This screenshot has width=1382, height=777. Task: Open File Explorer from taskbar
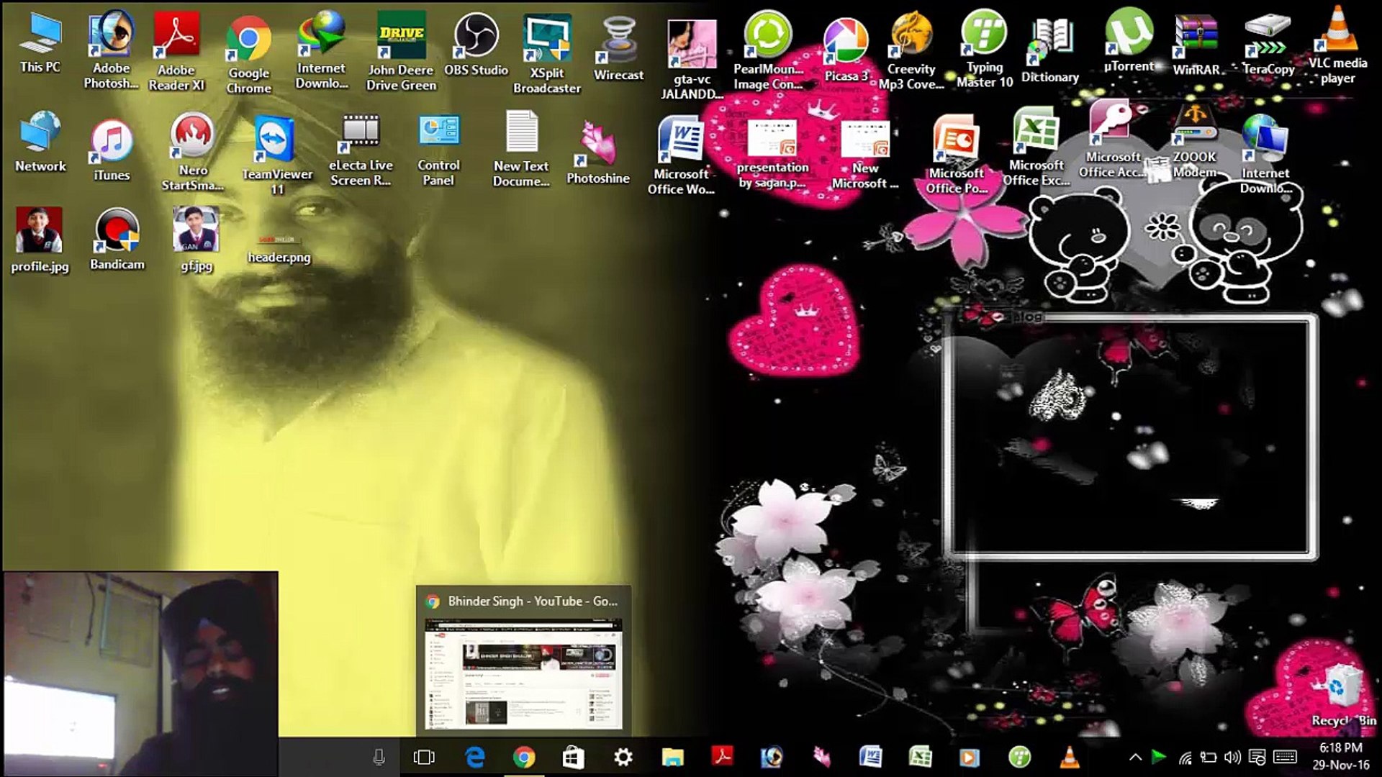(x=672, y=757)
